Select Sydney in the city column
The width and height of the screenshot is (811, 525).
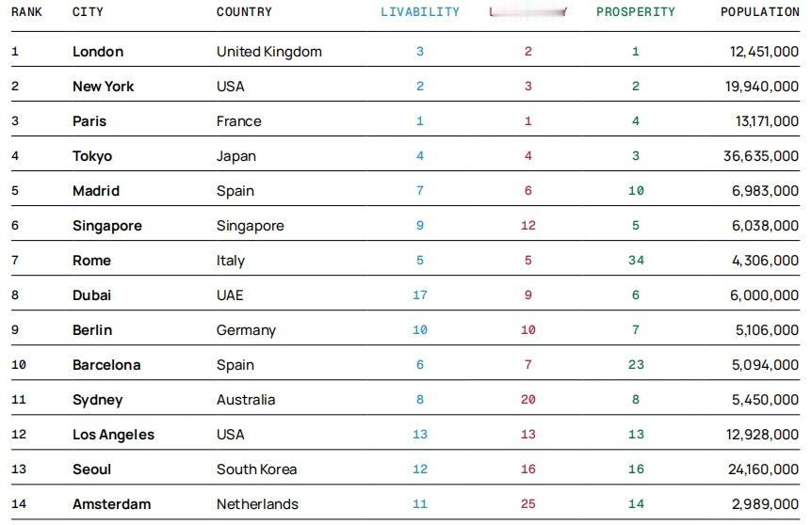click(98, 400)
